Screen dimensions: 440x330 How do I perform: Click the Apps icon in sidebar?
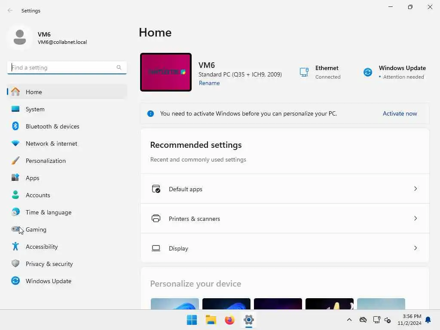(x=15, y=177)
